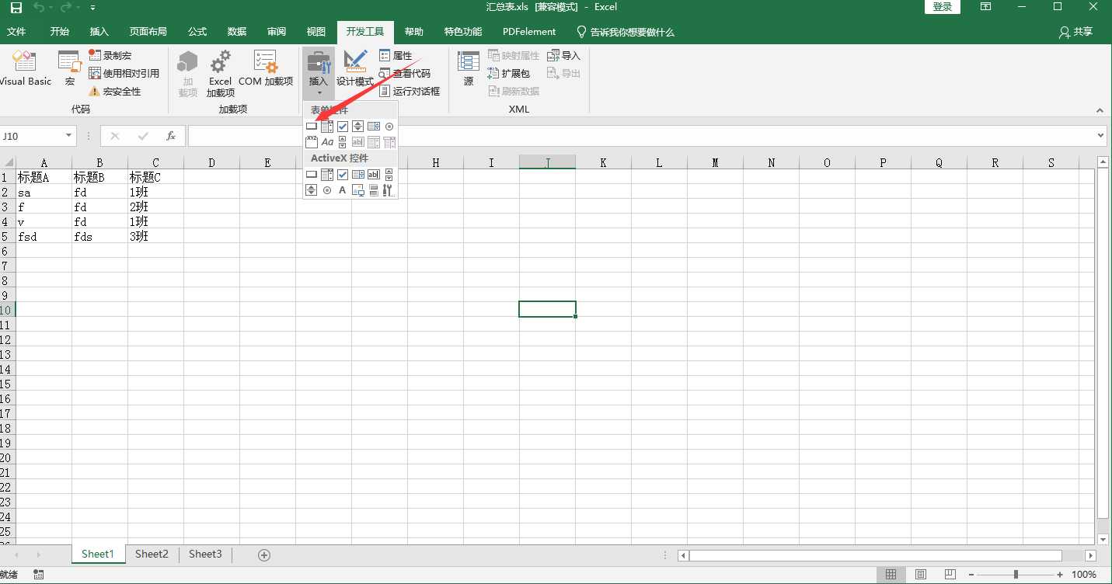Screen dimensions: 1112x584
Task: Click the 告诉我你想要做什么 search box
Action: pyautogui.click(x=626, y=32)
